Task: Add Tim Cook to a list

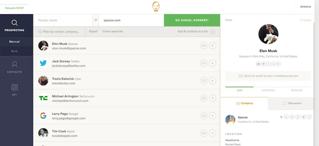Action: tap(212, 133)
